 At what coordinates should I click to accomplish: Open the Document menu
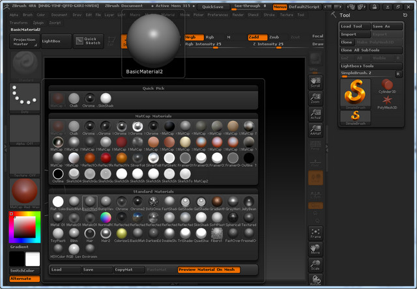pyautogui.click(x=59, y=15)
